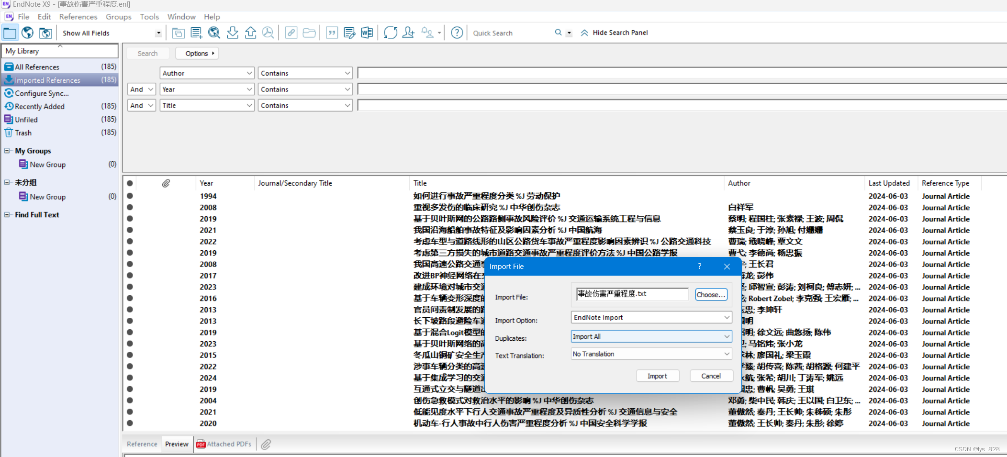Click the Share Library person-plus icon
This screenshot has width=1007, height=457.
[408, 33]
